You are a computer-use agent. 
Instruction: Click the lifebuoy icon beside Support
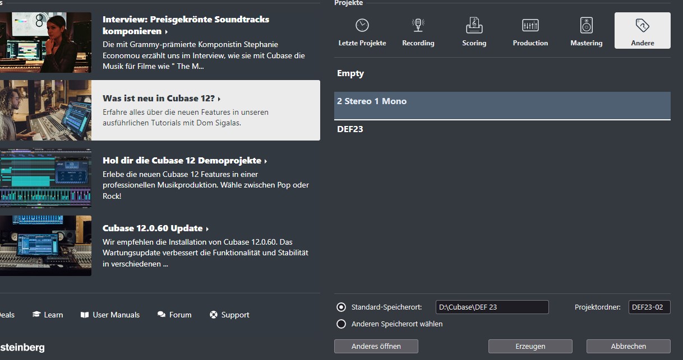214,315
